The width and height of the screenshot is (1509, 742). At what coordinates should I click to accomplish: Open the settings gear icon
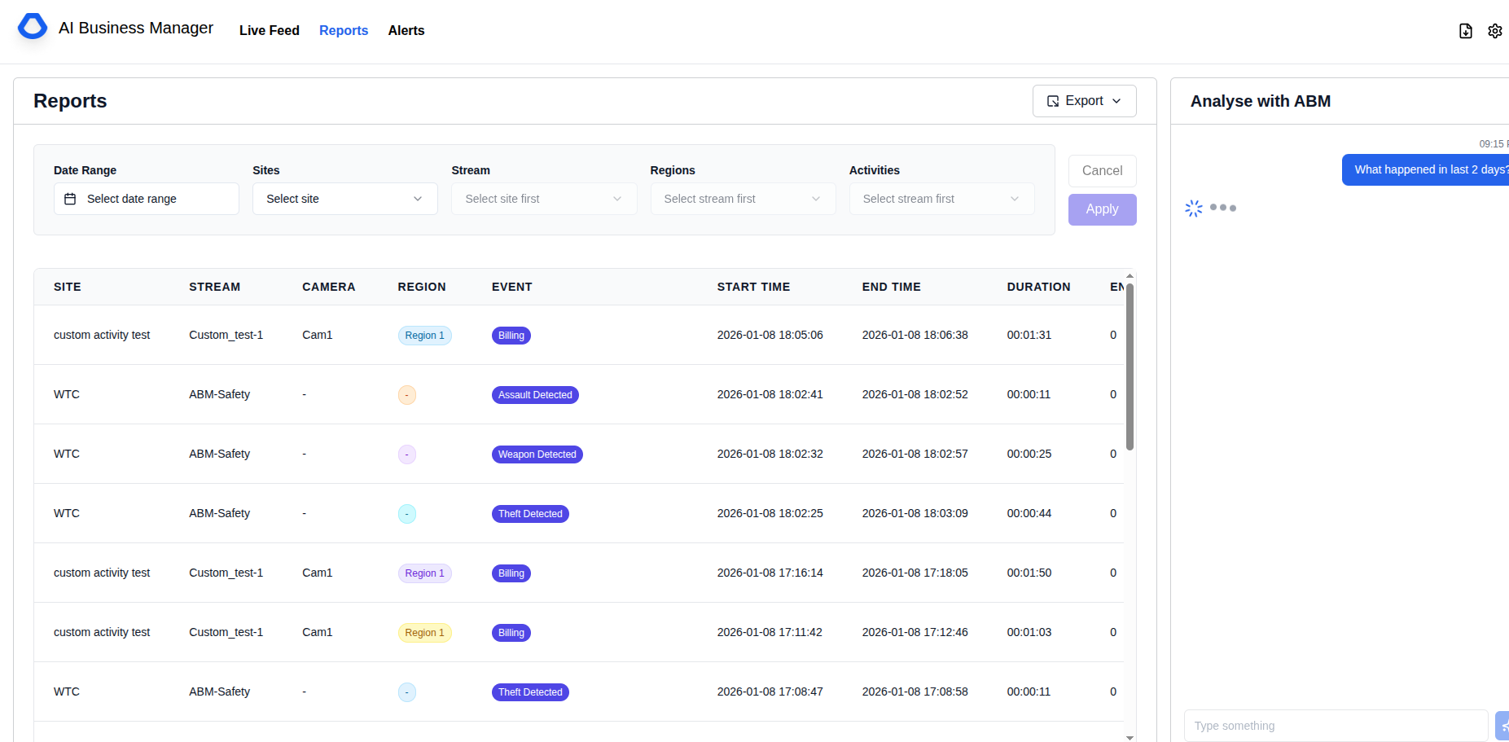[x=1495, y=30]
